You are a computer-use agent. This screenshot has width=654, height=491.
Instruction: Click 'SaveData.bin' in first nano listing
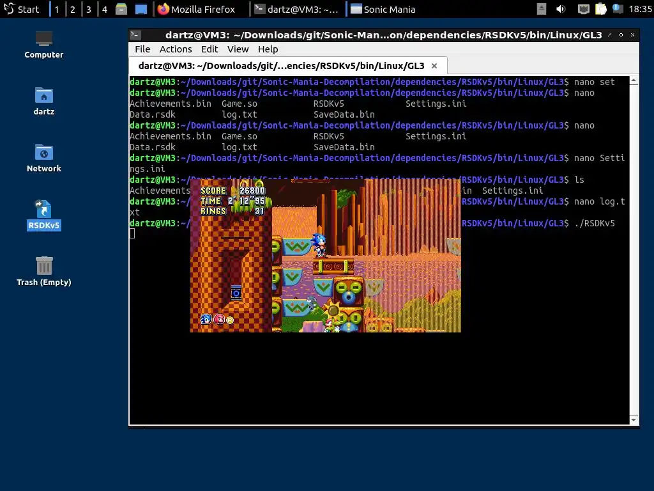click(344, 114)
